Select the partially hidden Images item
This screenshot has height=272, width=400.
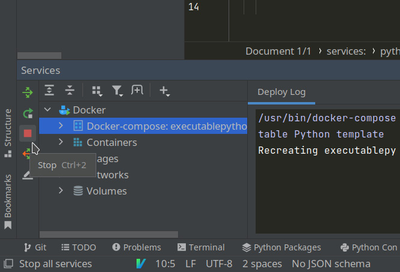[108, 159]
